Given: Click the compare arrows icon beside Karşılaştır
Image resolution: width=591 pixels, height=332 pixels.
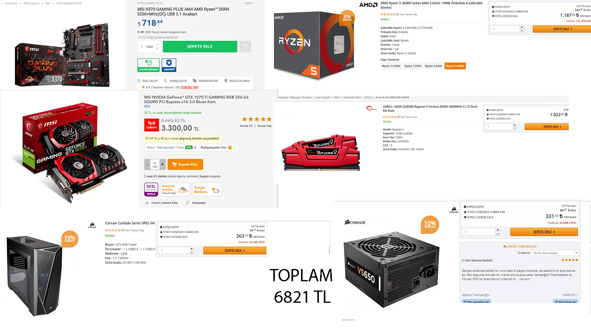Looking at the screenshot, I should 187,203.
